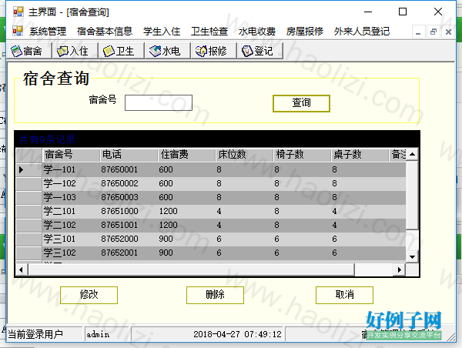462x348 pixels.
Task: Focus the 宿舍号 input field
Action: (x=159, y=103)
